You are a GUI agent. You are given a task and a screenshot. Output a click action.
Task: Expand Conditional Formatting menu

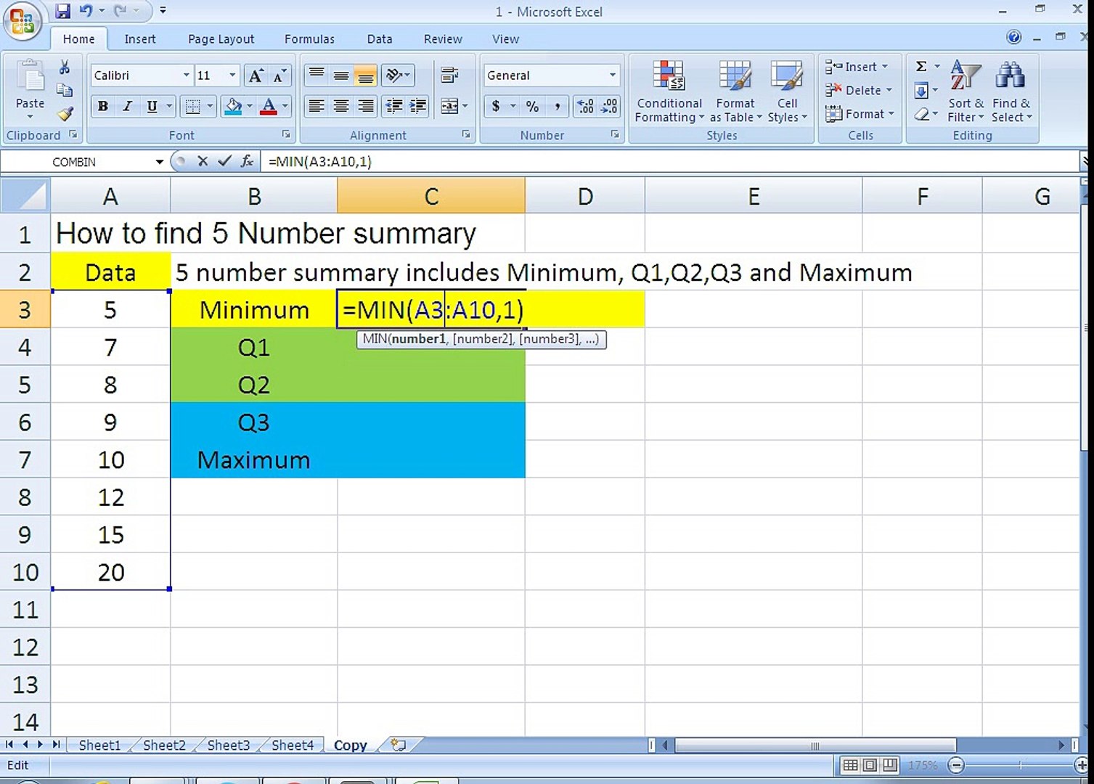click(669, 91)
